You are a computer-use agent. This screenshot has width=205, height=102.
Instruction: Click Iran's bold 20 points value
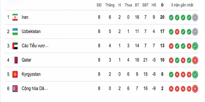tap(162, 17)
